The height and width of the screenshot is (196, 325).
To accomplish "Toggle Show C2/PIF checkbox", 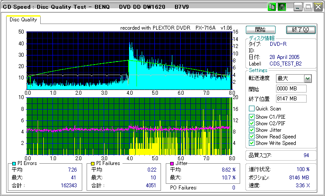I will click(x=251, y=123).
